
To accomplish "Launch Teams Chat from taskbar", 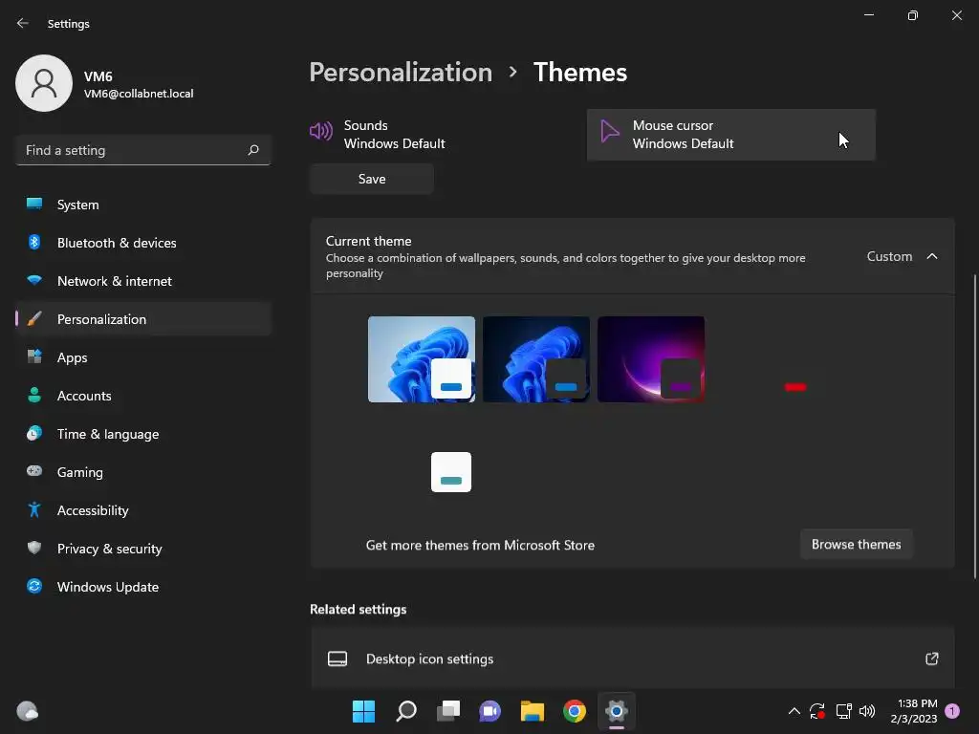I will pyautogui.click(x=490, y=711).
